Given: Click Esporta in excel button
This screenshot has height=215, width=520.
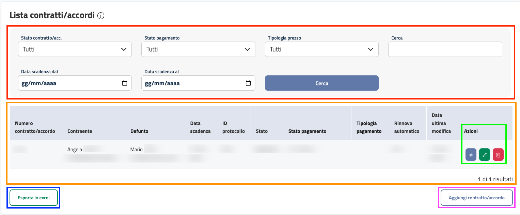Looking at the screenshot, I should point(34,198).
